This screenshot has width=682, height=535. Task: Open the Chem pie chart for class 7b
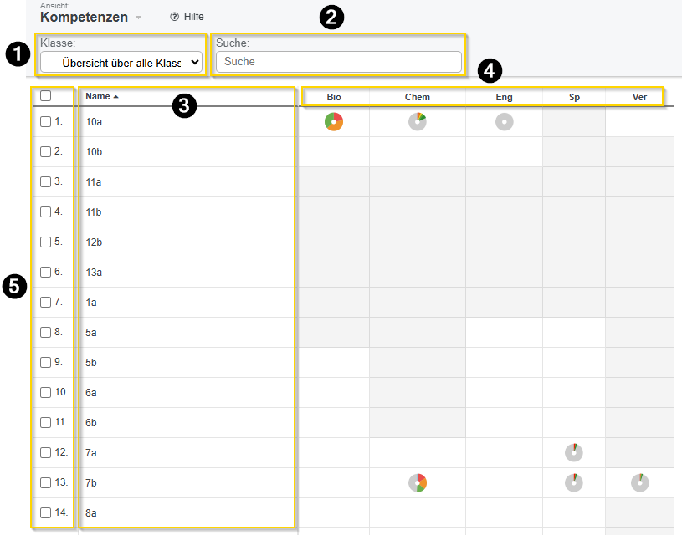click(418, 483)
